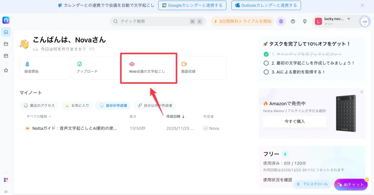Open the calendar icon in sidebar
The image size is (374, 195).
[6, 56]
